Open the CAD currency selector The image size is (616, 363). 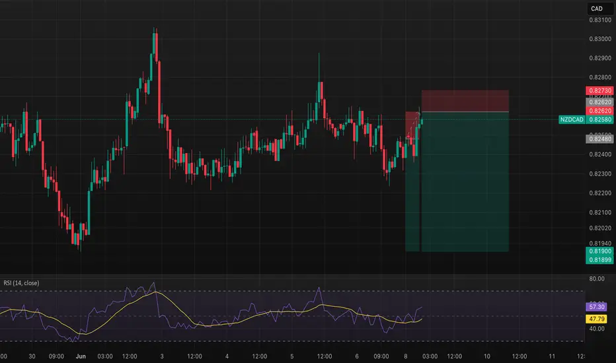pos(600,9)
